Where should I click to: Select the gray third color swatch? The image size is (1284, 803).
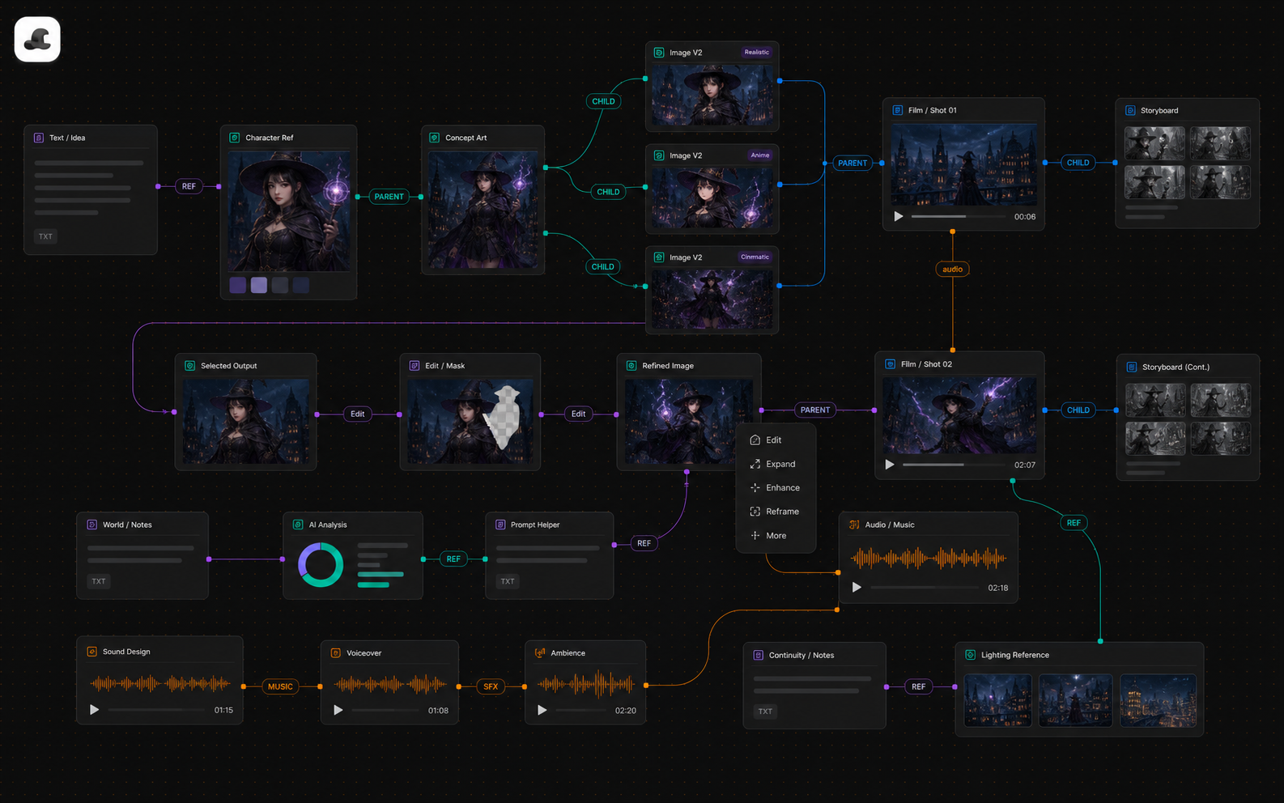(279, 285)
